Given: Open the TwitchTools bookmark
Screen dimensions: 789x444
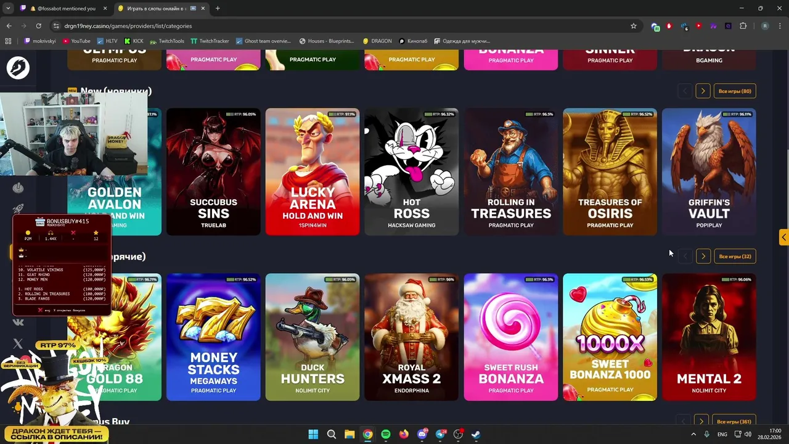Looking at the screenshot, I should pyautogui.click(x=166, y=41).
